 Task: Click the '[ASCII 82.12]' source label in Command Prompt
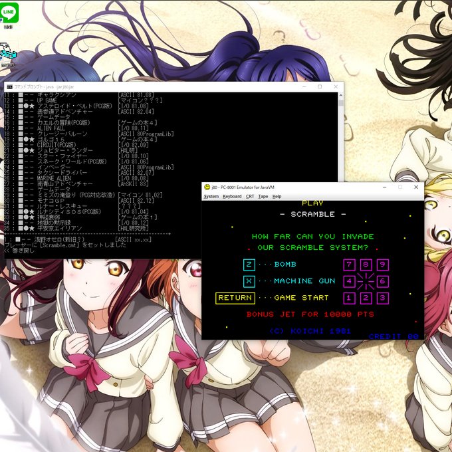(136, 201)
